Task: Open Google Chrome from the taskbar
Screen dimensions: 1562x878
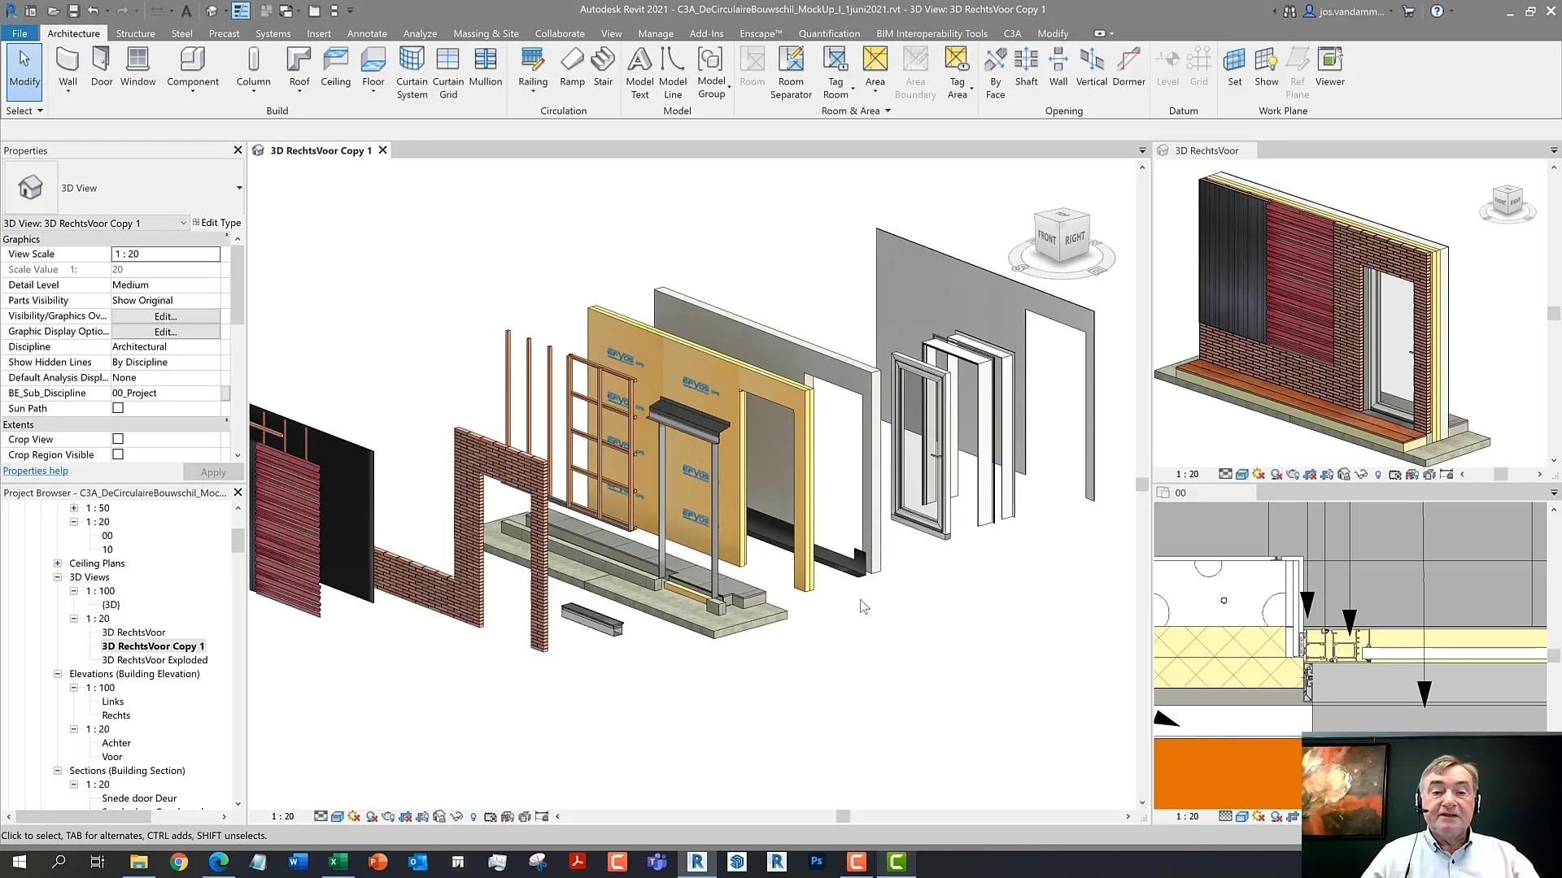Action: point(179,862)
